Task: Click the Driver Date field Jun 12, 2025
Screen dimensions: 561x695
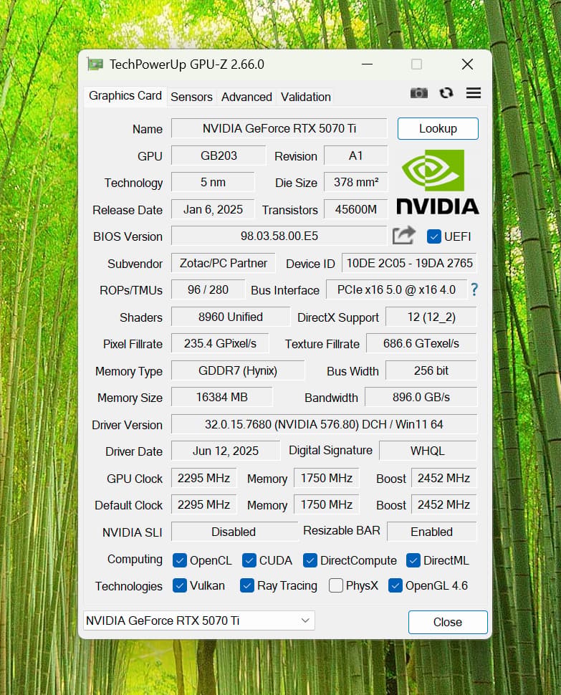Action: (226, 451)
